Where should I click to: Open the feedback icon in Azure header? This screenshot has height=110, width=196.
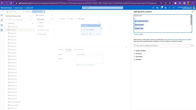click(x=174, y=8)
